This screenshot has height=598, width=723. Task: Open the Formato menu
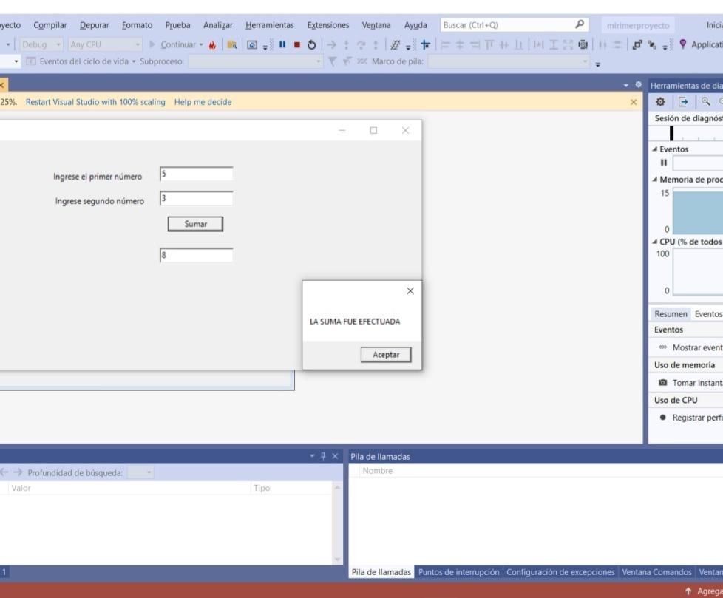[137, 25]
